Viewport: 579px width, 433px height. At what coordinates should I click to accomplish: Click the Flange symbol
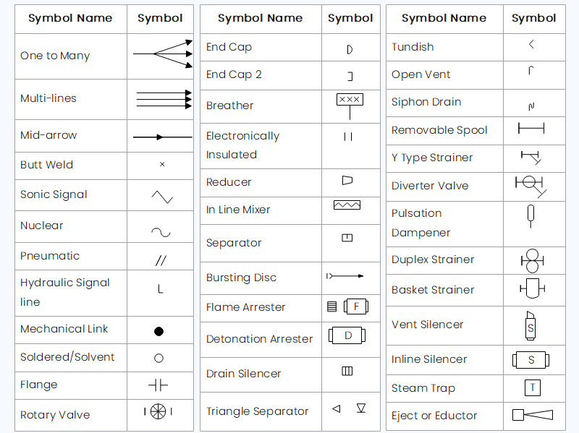(158, 385)
